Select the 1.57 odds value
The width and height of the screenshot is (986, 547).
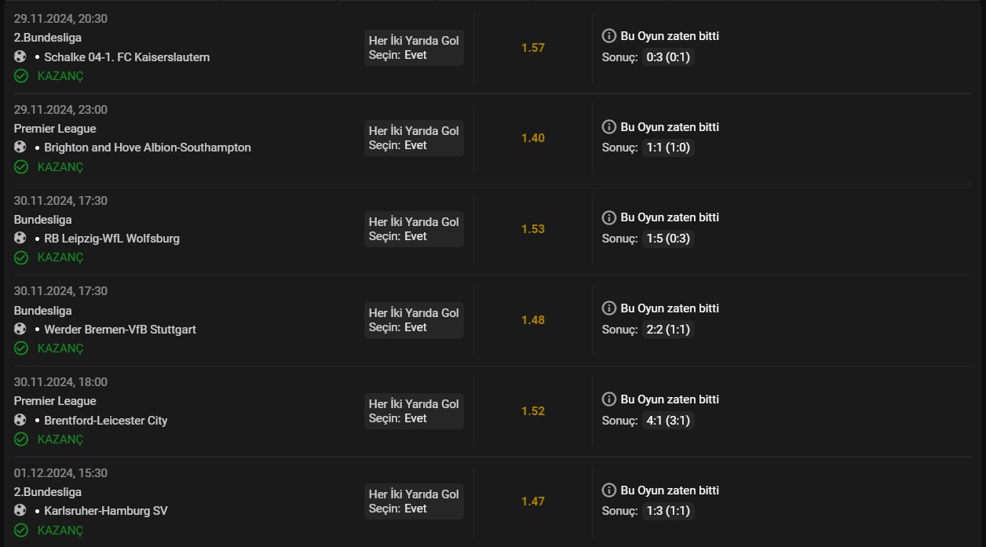(533, 48)
